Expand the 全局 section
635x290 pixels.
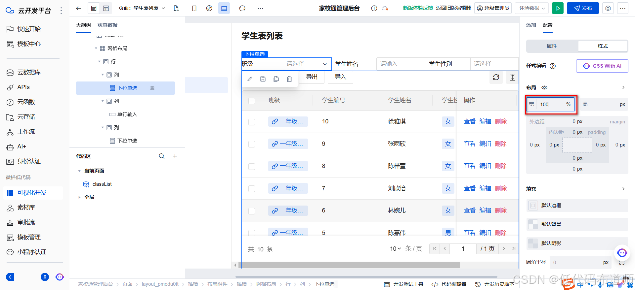[x=79, y=197]
